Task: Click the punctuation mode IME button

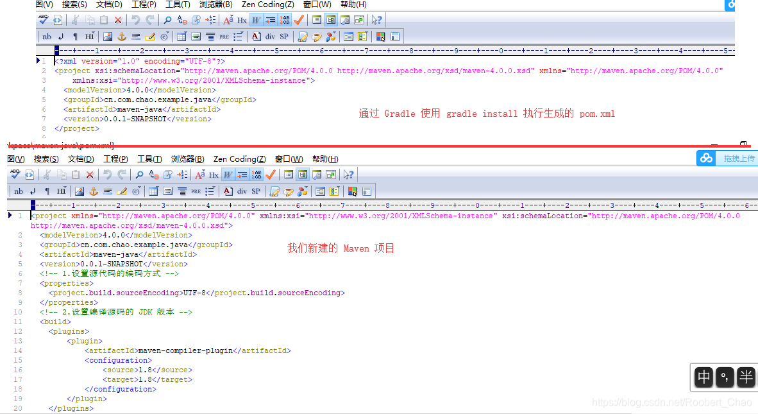Action: [725, 377]
